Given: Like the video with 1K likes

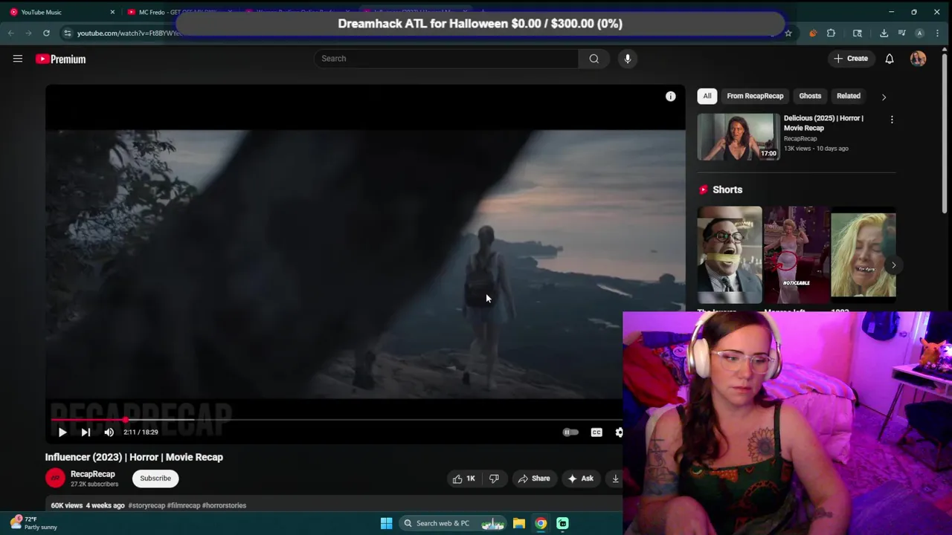Looking at the screenshot, I should coord(463,479).
